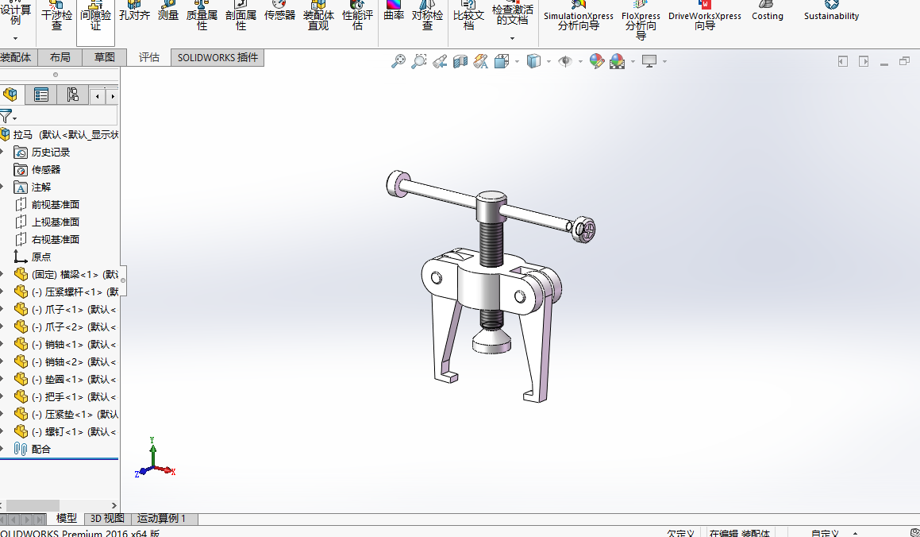Image resolution: width=920 pixels, height=537 pixels.
Task: Open 质量属性 mass properties
Action: (202, 16)
